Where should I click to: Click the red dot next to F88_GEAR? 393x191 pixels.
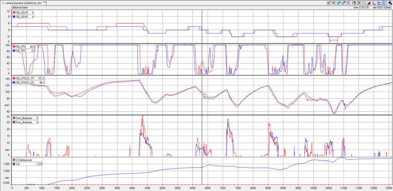[x=14, y=12]
